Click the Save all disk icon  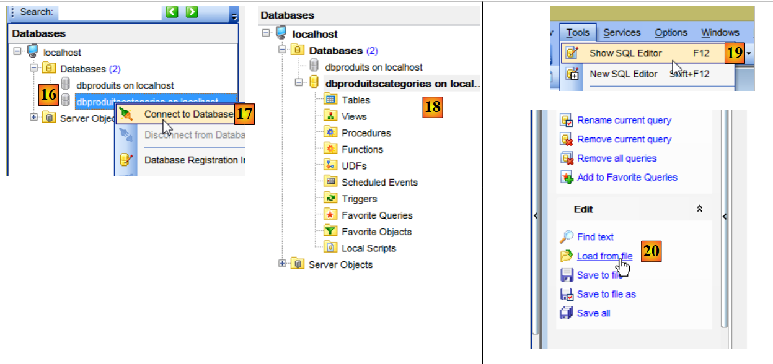(x=566, y=313)
